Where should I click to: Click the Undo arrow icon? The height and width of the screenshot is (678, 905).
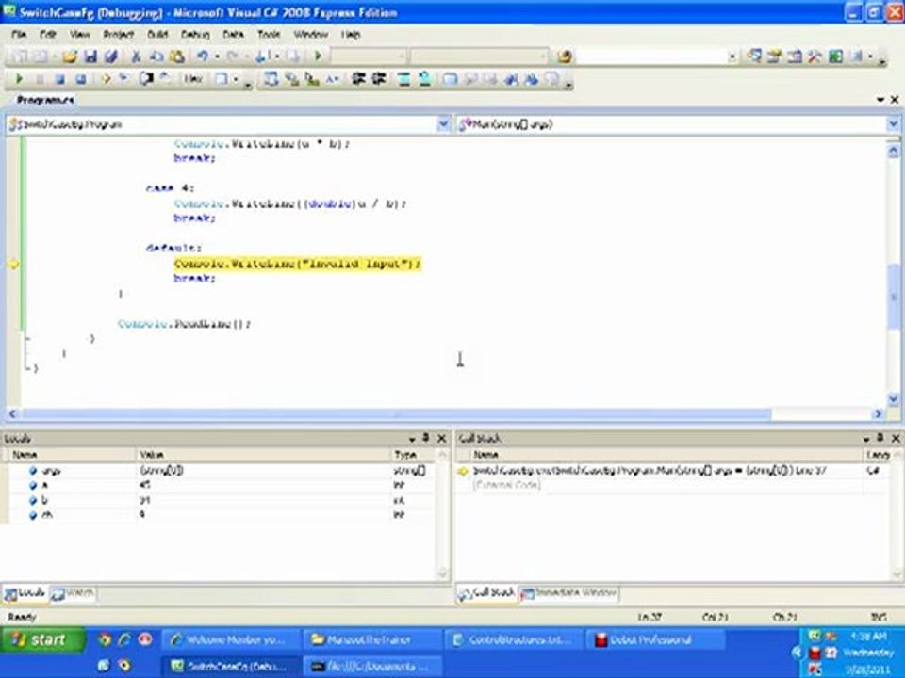(201, 56)
